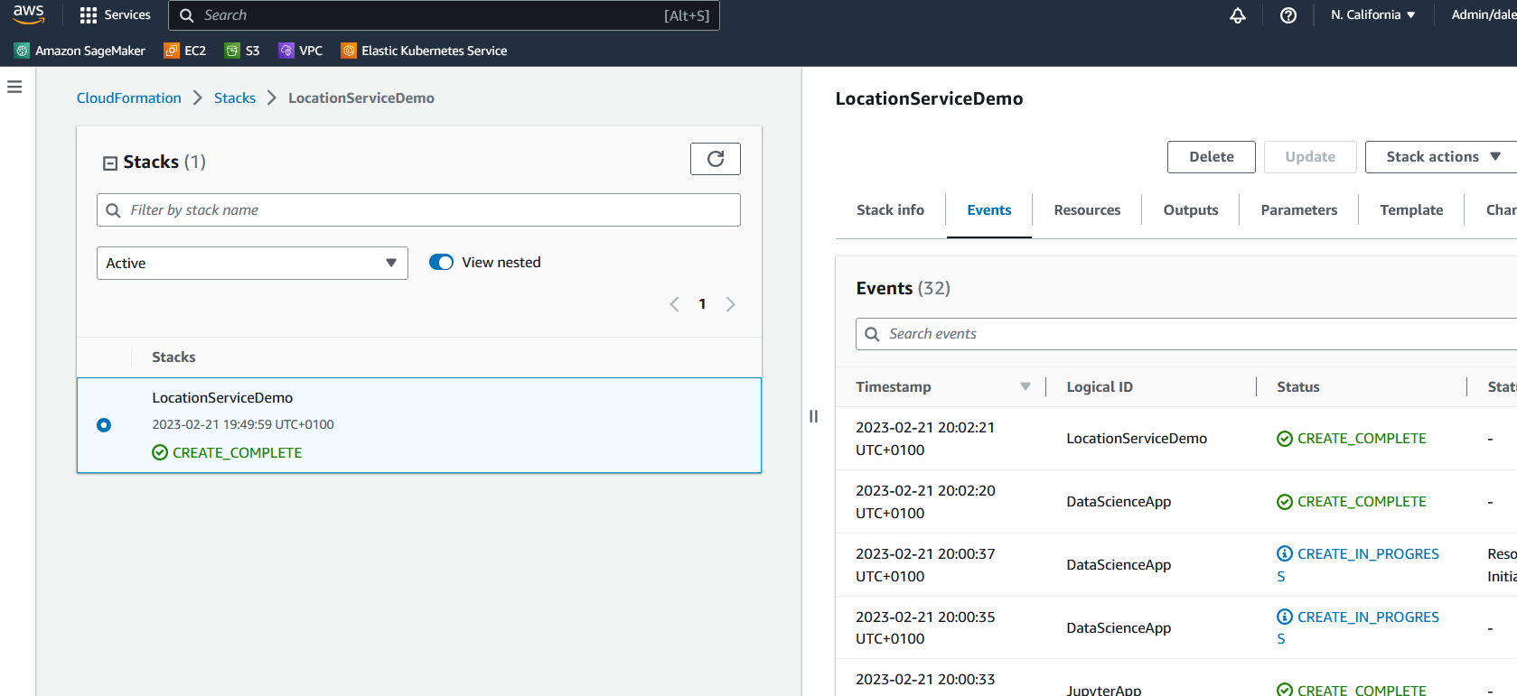Image resolution: width=1517 pixels, height=696 pixels.
Task: Click the JupyterApp logical ID cell
Action: [1104, 690]
